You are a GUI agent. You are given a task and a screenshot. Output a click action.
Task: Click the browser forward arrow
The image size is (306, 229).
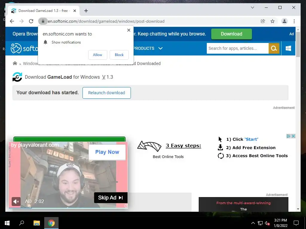[22, 21]
